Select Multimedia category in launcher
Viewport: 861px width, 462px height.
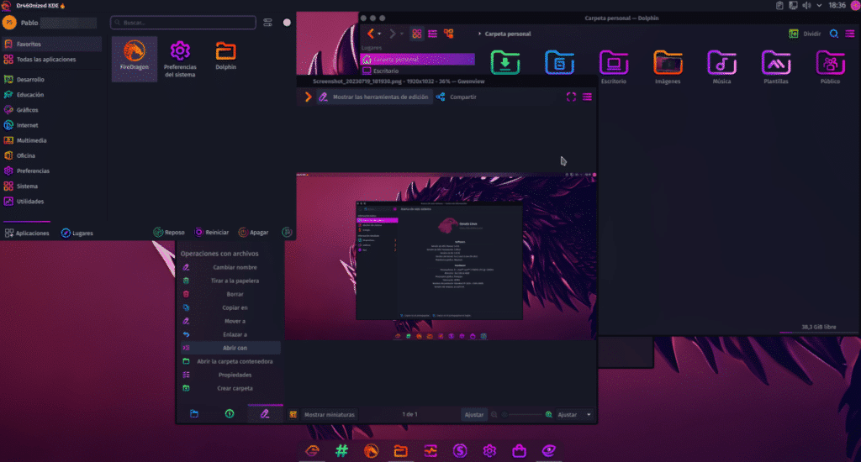tap(51, 140)
